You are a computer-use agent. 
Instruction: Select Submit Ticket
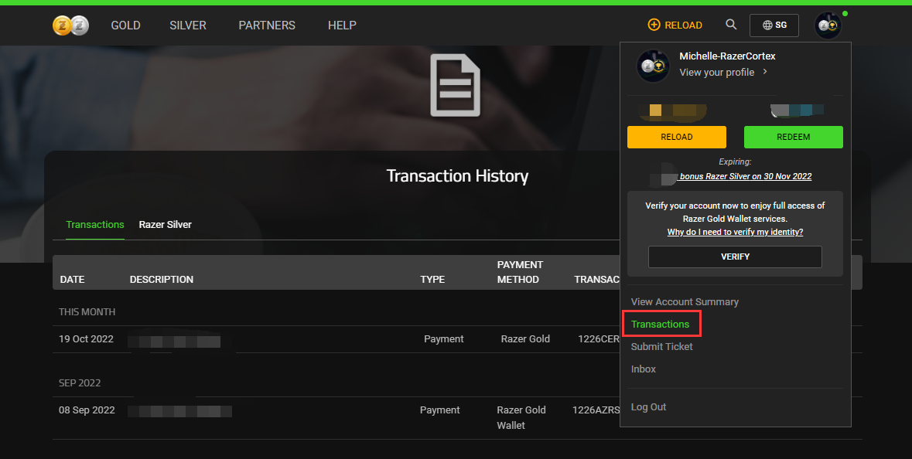click(x=662, y=346)
